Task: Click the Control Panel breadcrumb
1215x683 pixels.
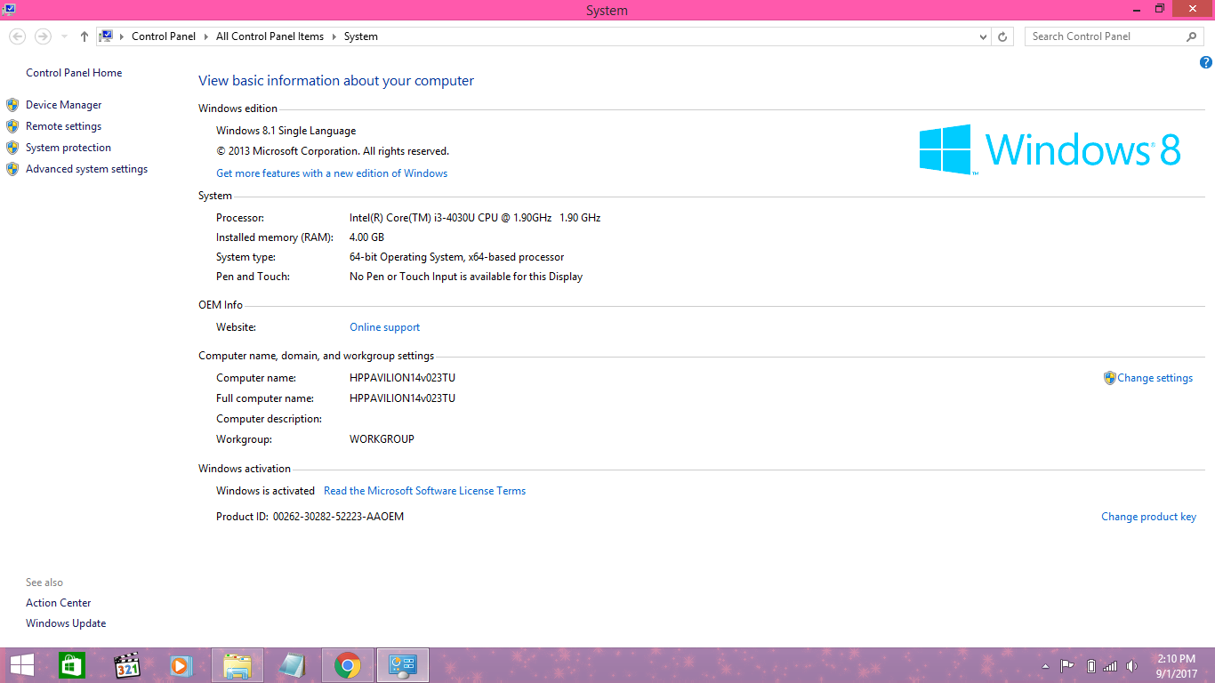Action: tap(164, 36)
